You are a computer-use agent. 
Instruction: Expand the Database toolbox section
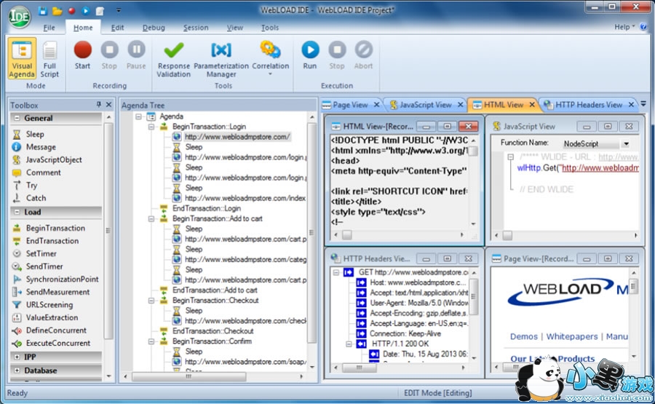coord(17,371)
